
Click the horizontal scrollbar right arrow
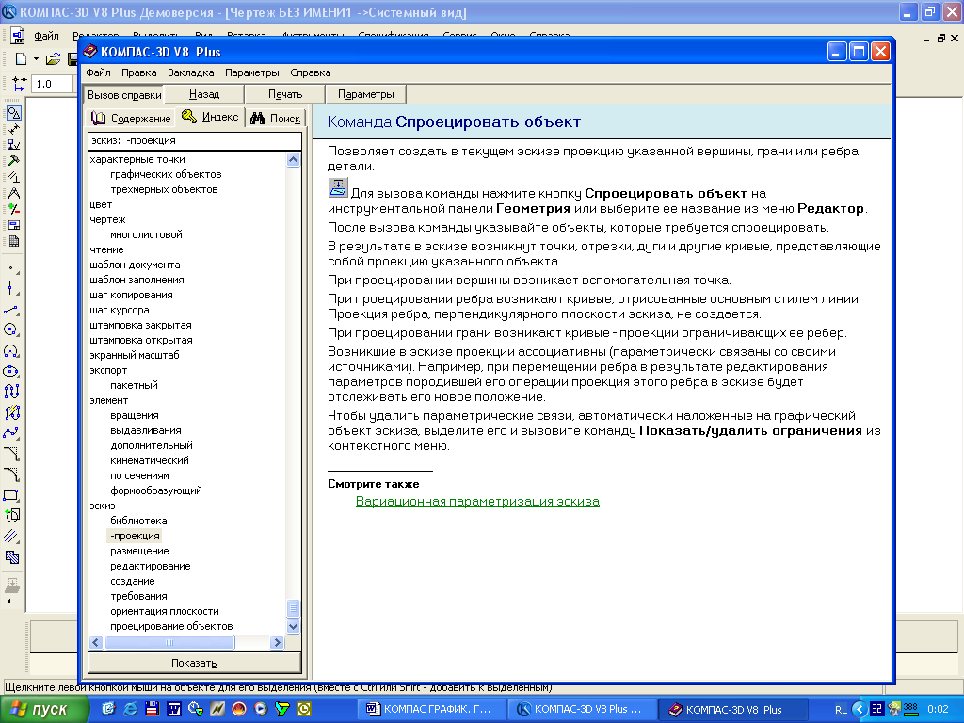(x=277, y=642)
